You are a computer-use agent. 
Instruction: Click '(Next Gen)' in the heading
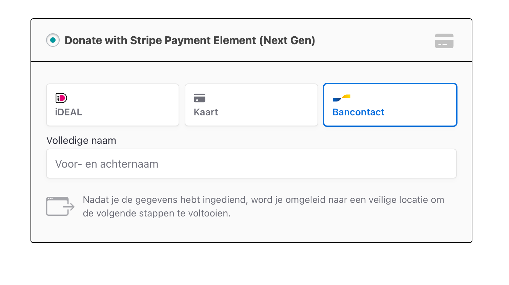pos(287,40)
